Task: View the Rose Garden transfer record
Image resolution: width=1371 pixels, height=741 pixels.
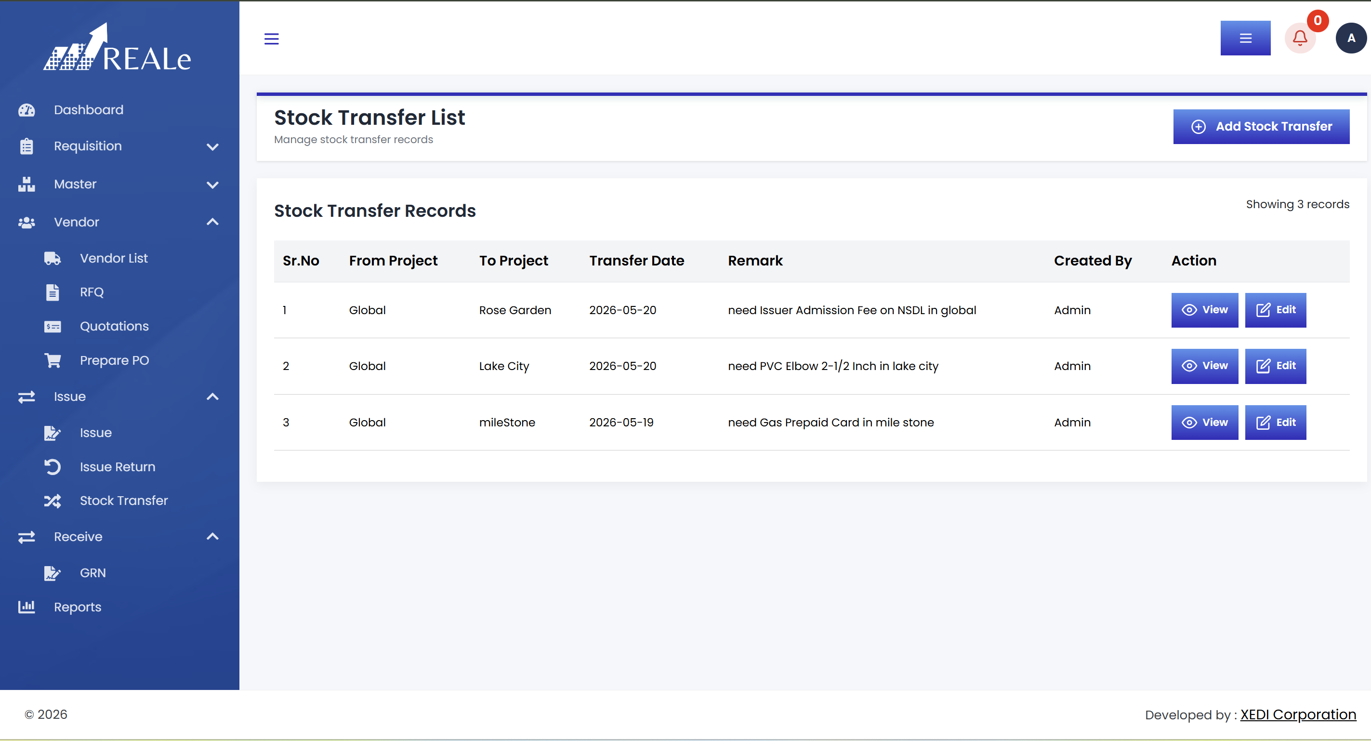Action: pos(1204,310)
